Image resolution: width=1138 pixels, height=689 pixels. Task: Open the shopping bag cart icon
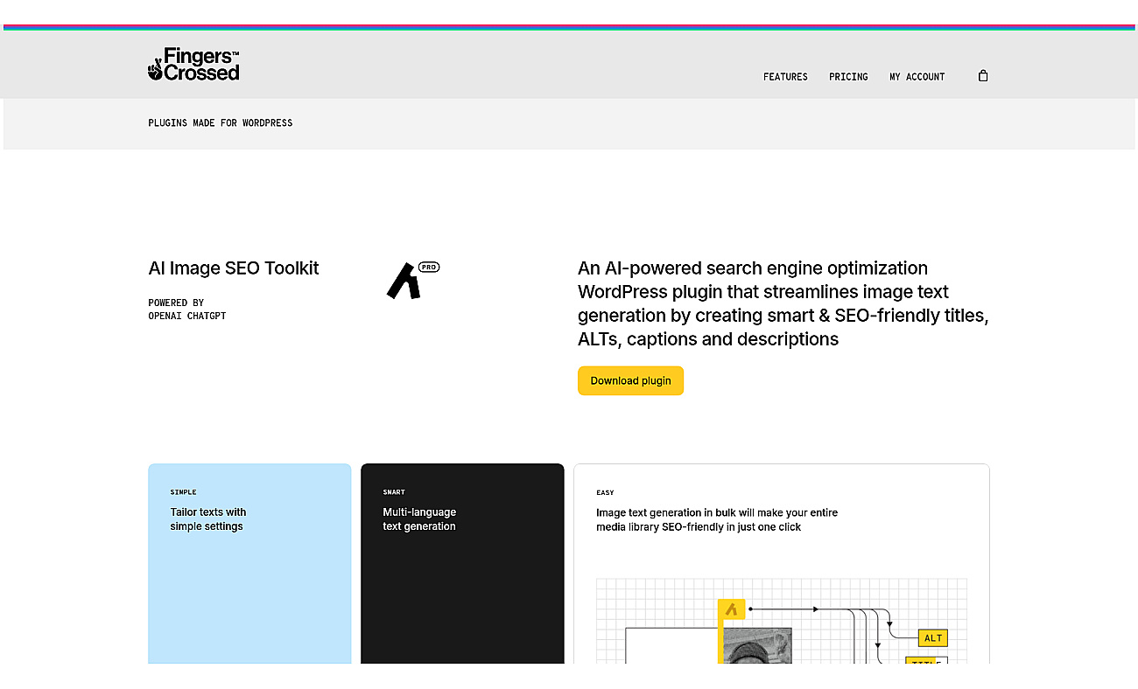click(983, 76)
